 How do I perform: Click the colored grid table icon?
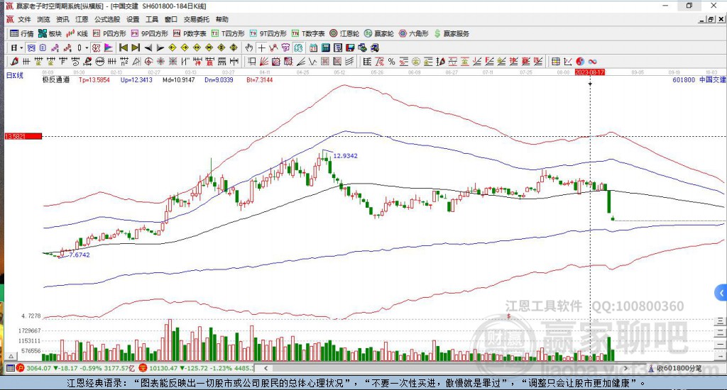[x=555, y=62]
